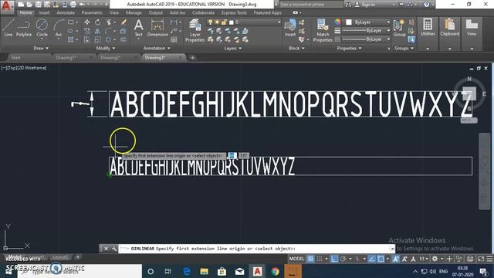Open the AutoCAD application menu
494x278 pixels.
click(x=6, y=6)
